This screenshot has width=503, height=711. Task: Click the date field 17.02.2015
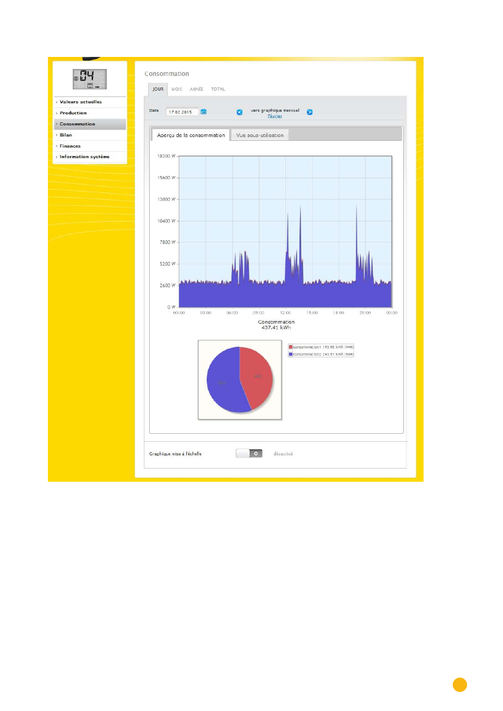click(x=182, y=112)
